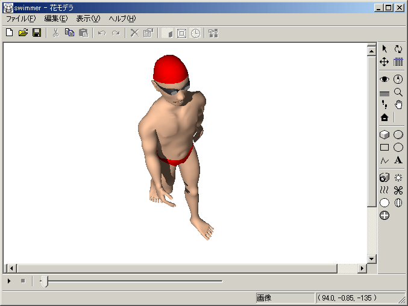Select the text A tool
Screen dimensions: 408x306
pos(398,160)
